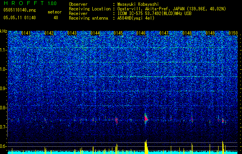Viewport: 242px width, 154px height.
Task: Click the 0145 time marker
Action: (118, 33)
